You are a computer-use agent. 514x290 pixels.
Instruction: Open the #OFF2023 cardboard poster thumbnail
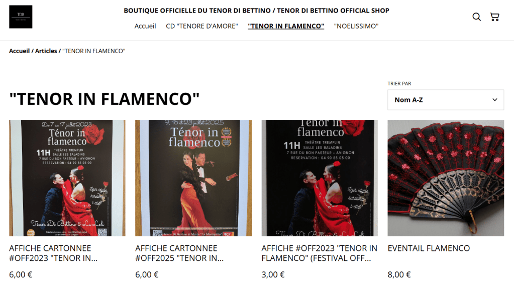pyautogui.click(x=67, y=178)
